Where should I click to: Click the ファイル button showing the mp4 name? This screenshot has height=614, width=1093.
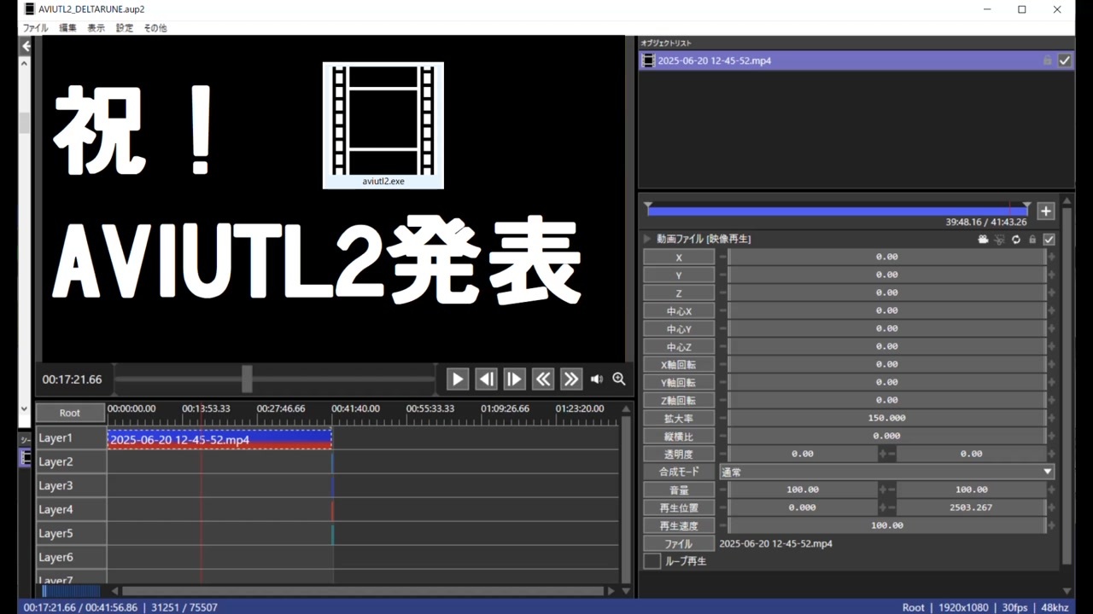click(678, 543)
